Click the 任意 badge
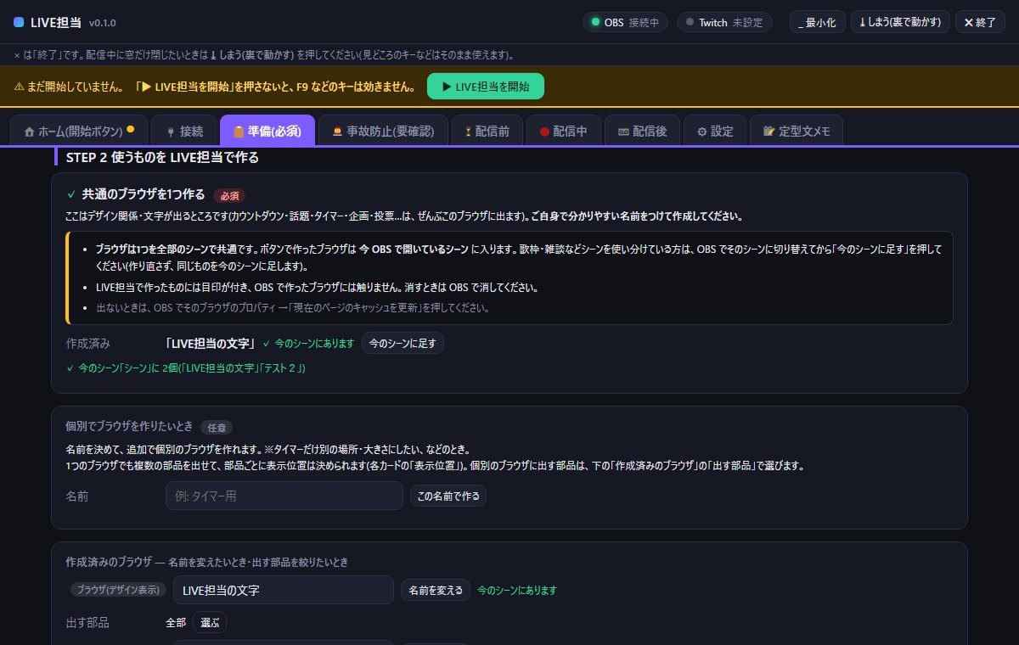This screenshot has height=645, width=1019. click(x=217, y=427)
